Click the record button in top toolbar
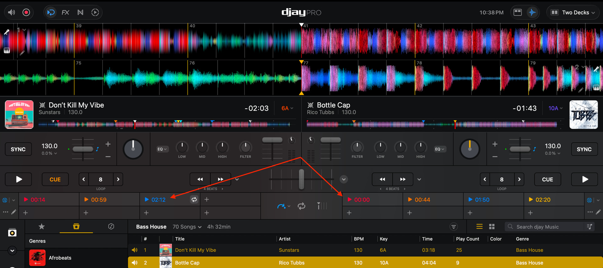The height and width of the screenshot is (268, 603). [26, 12]
